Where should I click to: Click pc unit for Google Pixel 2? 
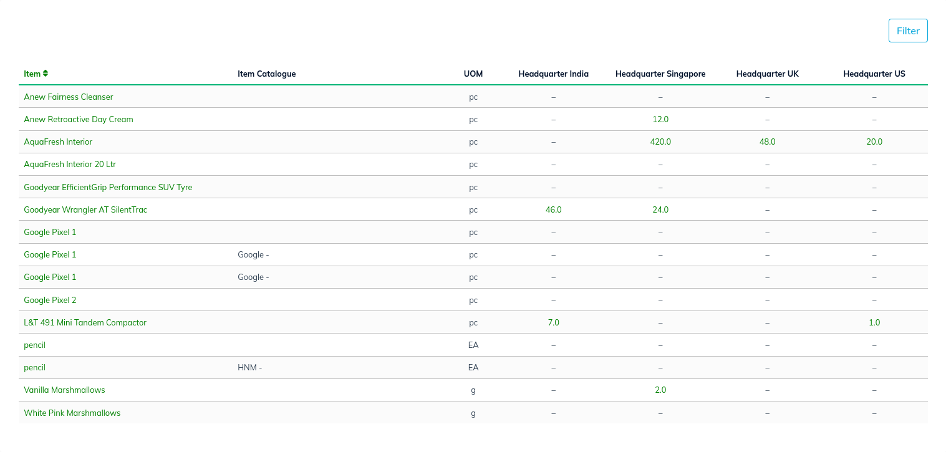[x=473, y=301]
